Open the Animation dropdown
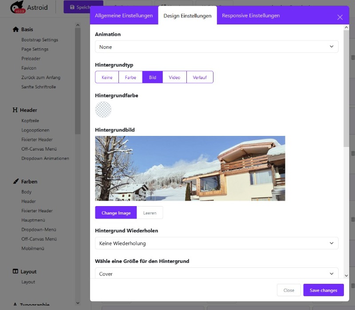Image resolution: width=355 pixels, height=310 pixels. click(x=217, y=47)
